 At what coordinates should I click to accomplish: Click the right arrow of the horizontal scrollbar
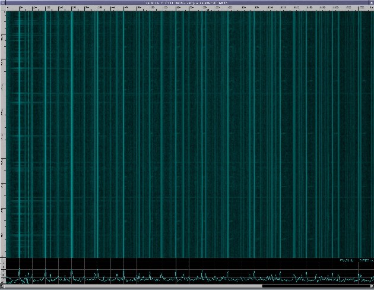coord(372,286)
